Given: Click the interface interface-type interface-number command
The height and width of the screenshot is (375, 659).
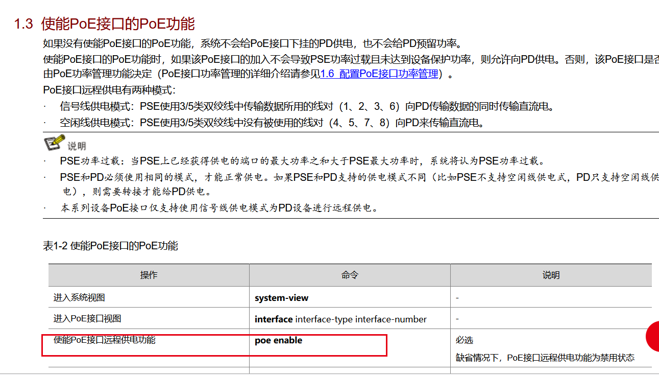Looking at the screenshot, I should point(340,319).
